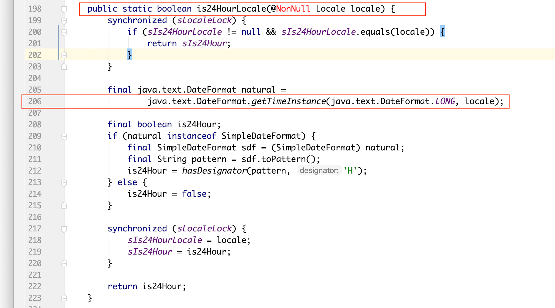Collapse the is24HourLocale method fold at line 198

(64, 9)
